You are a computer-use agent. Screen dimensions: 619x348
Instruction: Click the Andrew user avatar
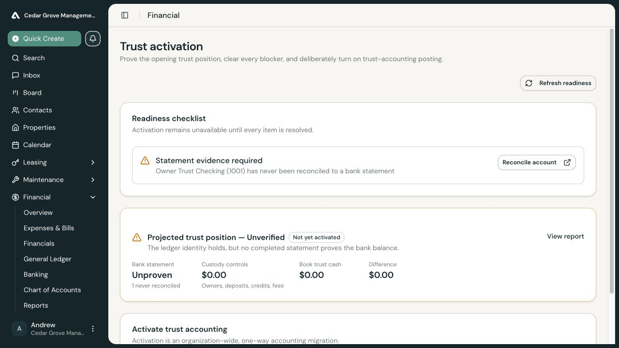pos(19,329)
